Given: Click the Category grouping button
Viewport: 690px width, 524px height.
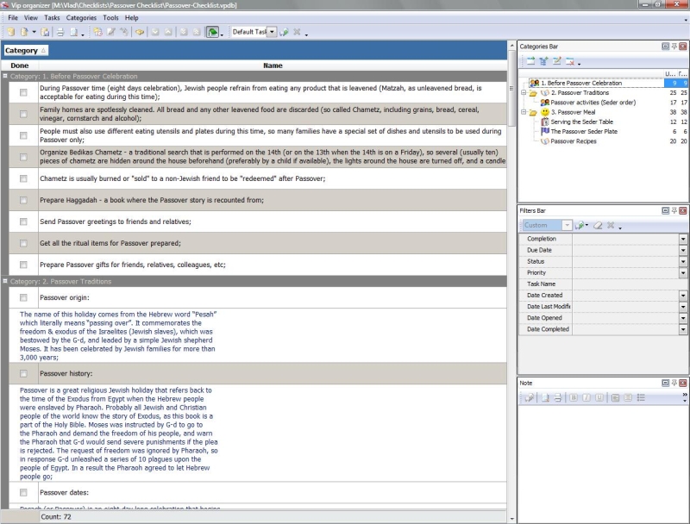Looking at the screenshot, I should click(x=25, y=51).
